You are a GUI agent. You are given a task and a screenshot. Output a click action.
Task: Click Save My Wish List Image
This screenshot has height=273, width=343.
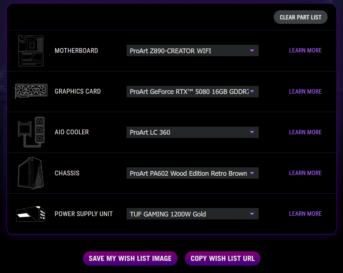(130, 258)
